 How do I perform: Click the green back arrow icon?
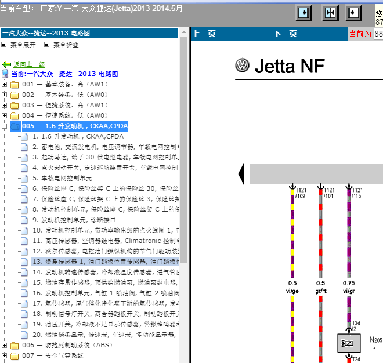[x=6, y=64]
